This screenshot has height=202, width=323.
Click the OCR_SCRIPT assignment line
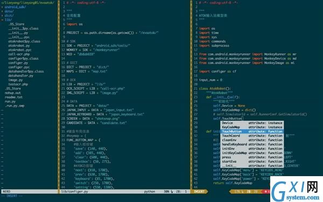coord(96,89)
